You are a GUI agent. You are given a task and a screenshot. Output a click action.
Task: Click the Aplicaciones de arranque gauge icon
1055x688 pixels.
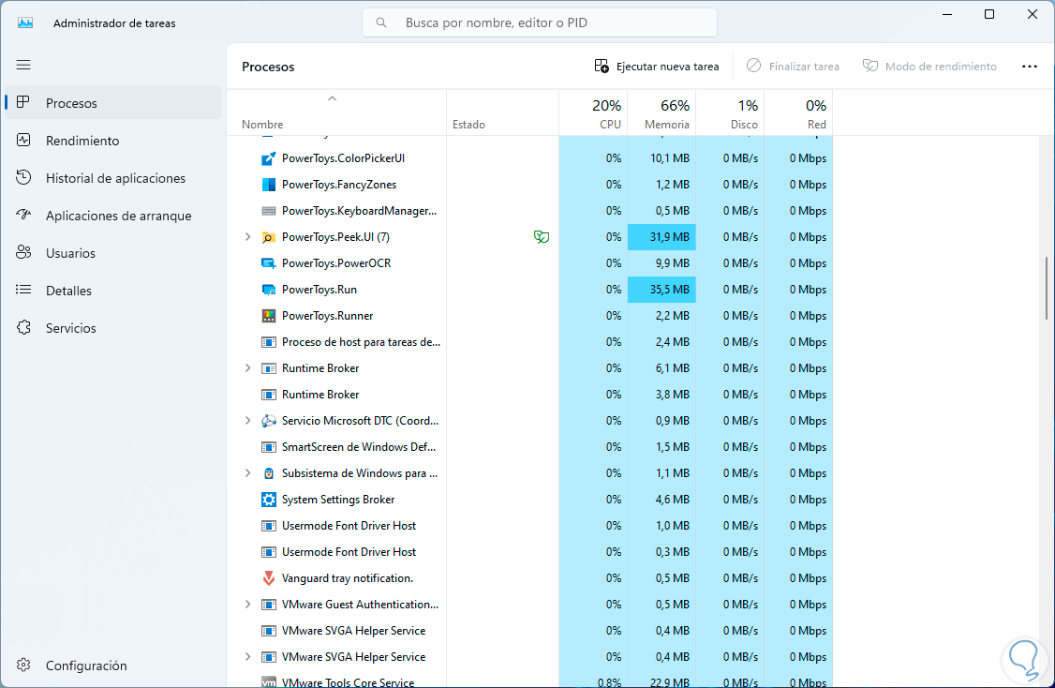[x=23, y=216]
